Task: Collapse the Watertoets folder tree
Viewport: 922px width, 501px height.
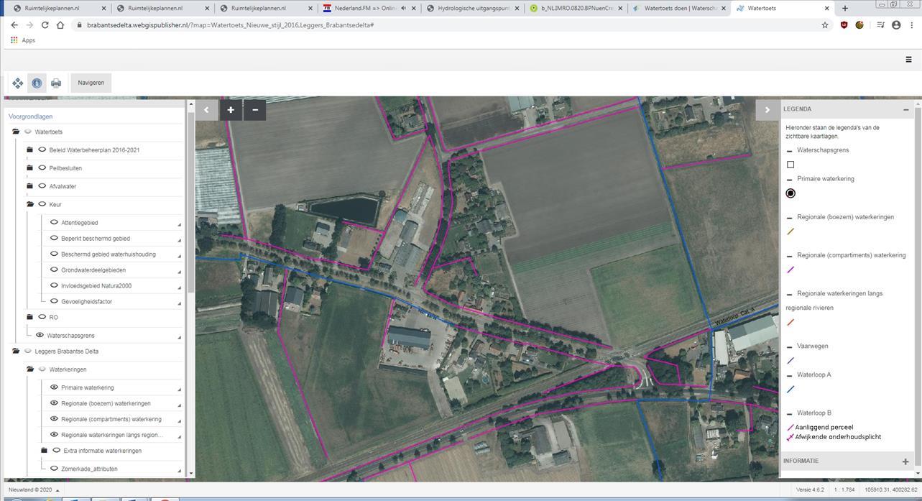Action: pyautogui.click(x=16, y=132)
